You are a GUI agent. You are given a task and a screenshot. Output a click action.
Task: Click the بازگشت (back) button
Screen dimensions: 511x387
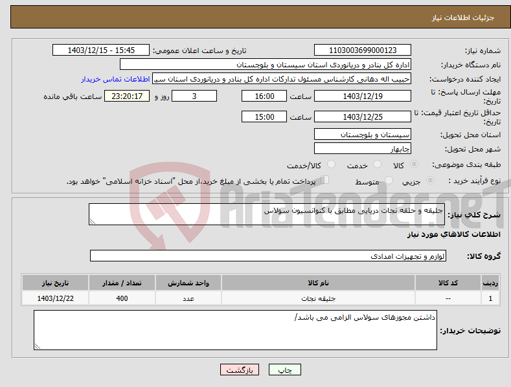click(240, 370)
